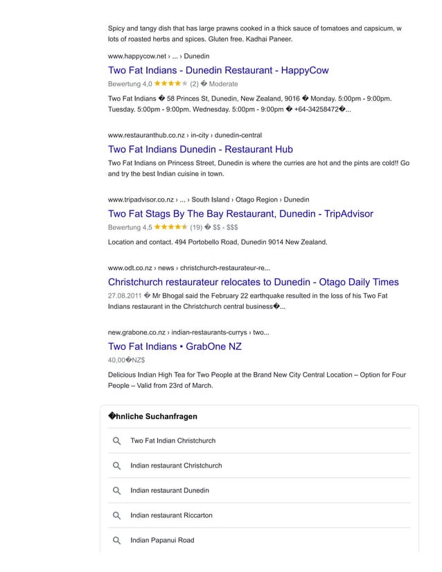Click the new.grabone.co.nz breadcrumb URL

(188, 332)
